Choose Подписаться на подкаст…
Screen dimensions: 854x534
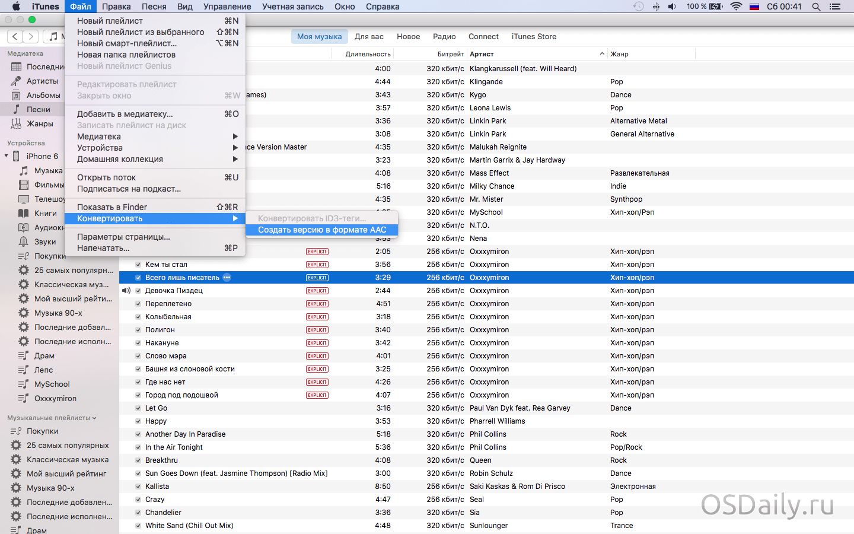coord(155,189)
